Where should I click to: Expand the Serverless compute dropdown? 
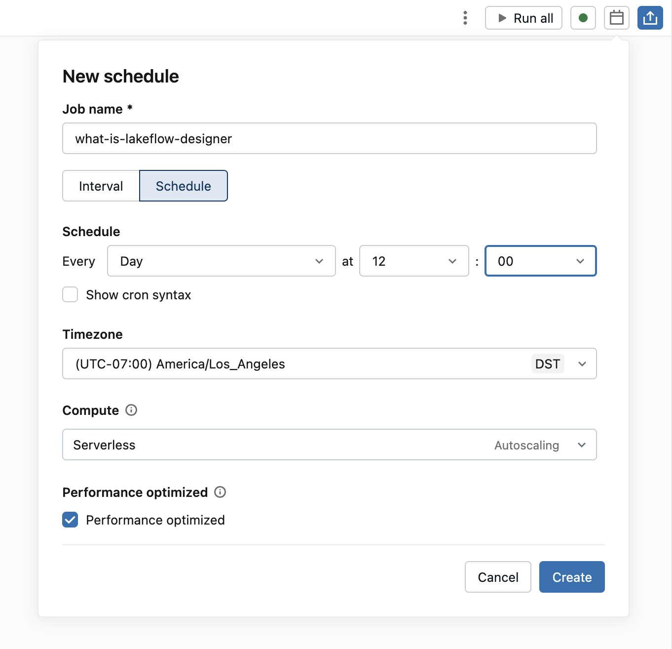click(x=330, y=445)
